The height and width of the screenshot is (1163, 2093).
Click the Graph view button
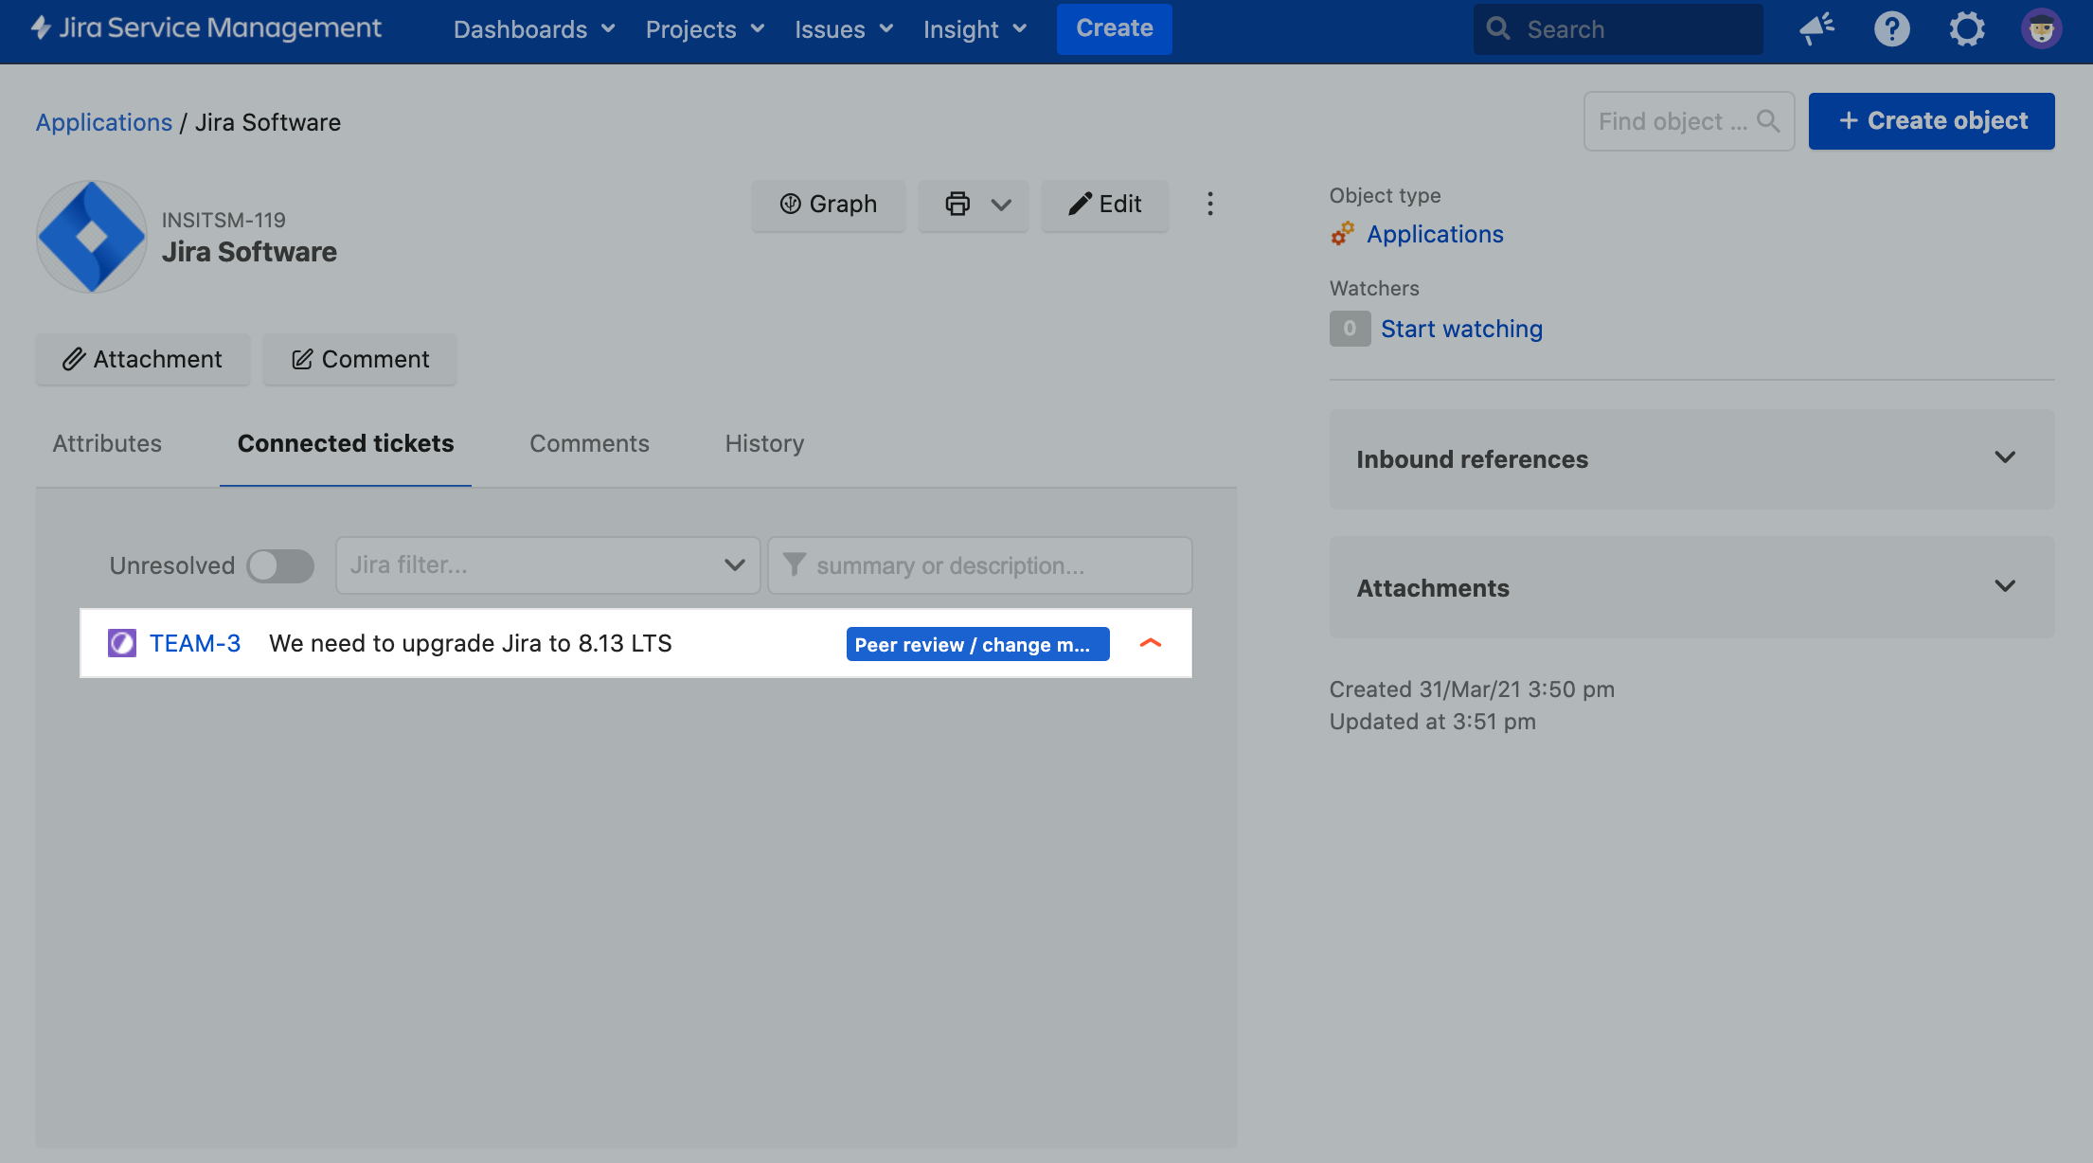[828, 204]
